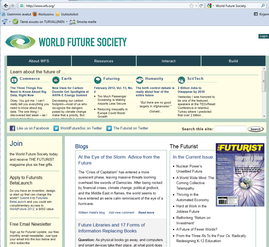Click the Facebook icon
This screenshot has width=269, height=247.
coord(12,128)
